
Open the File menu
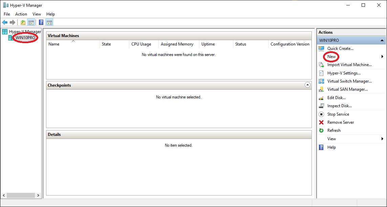point(7,14)
